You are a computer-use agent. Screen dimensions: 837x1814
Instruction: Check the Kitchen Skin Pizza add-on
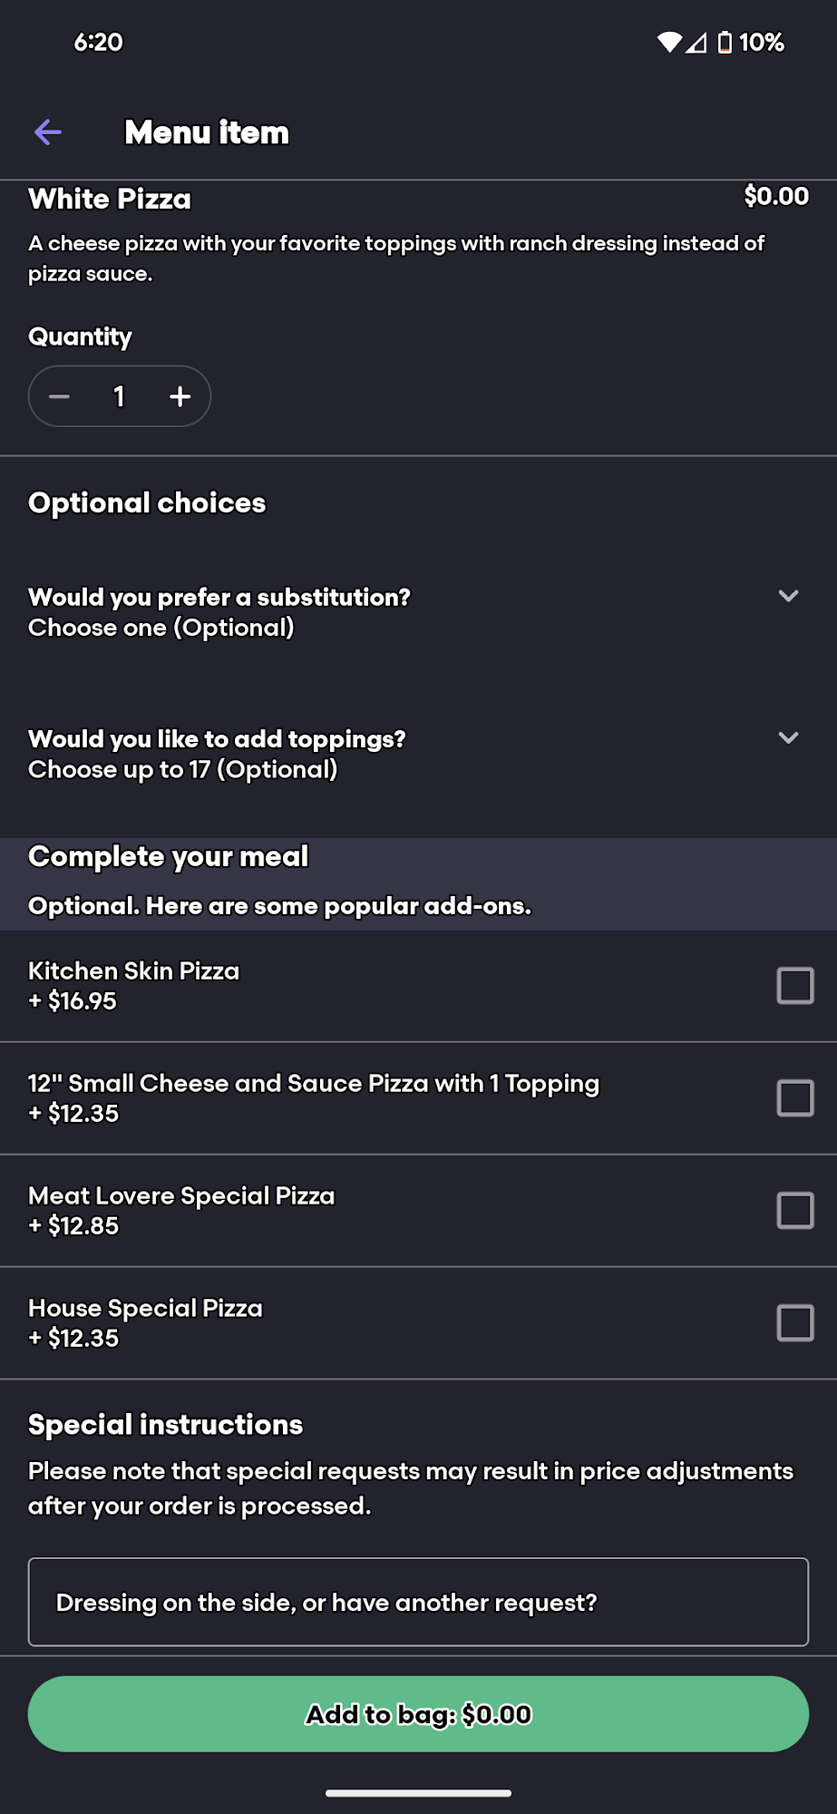pyautogui.click(x=794, y=986)
